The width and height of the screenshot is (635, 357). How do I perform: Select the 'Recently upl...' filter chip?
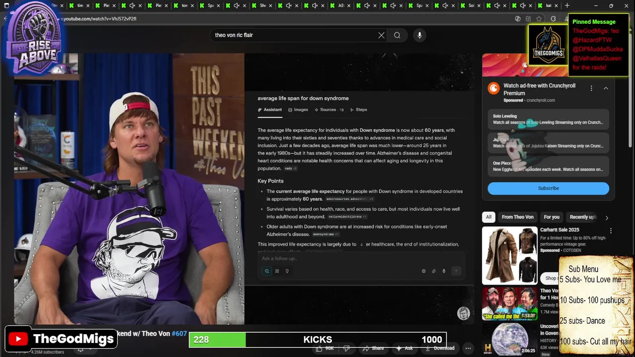(x=582, y=217)
